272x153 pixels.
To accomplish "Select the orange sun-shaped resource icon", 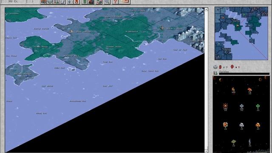I will 225,125.
